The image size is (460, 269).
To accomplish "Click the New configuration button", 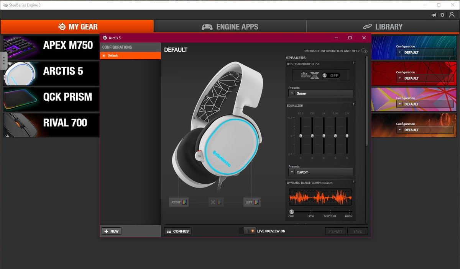I will 111,231.
